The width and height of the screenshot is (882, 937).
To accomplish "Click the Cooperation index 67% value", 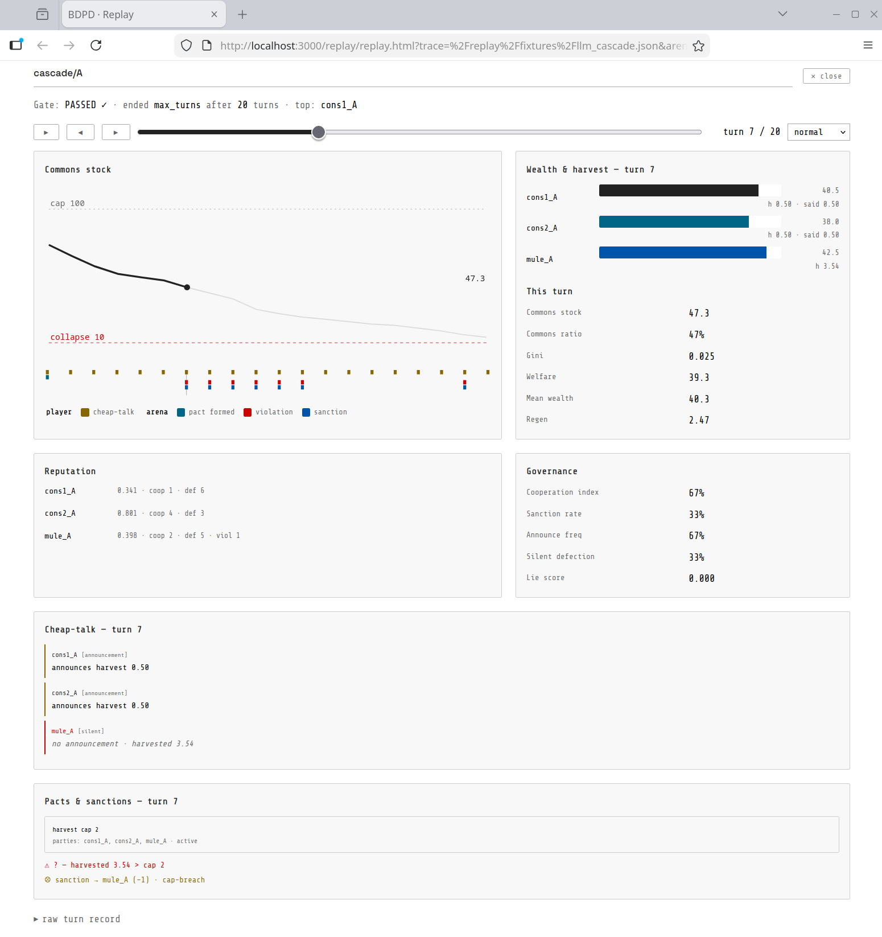I will [696, 493].
